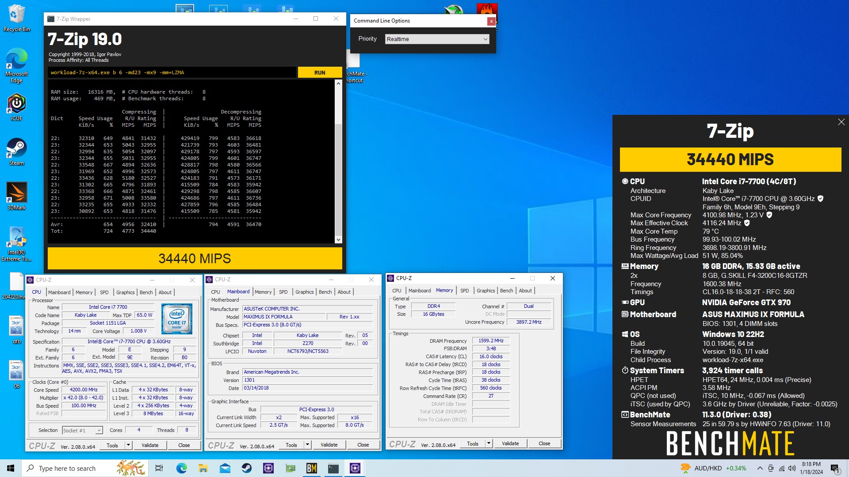The width and height of the screenshot is (849, 477).
Task: Click Close button in CPU-Z Memory timings window
Action: [x=544, y=443]
